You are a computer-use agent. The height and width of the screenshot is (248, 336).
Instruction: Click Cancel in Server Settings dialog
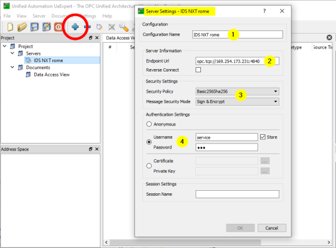click(272, 228)
